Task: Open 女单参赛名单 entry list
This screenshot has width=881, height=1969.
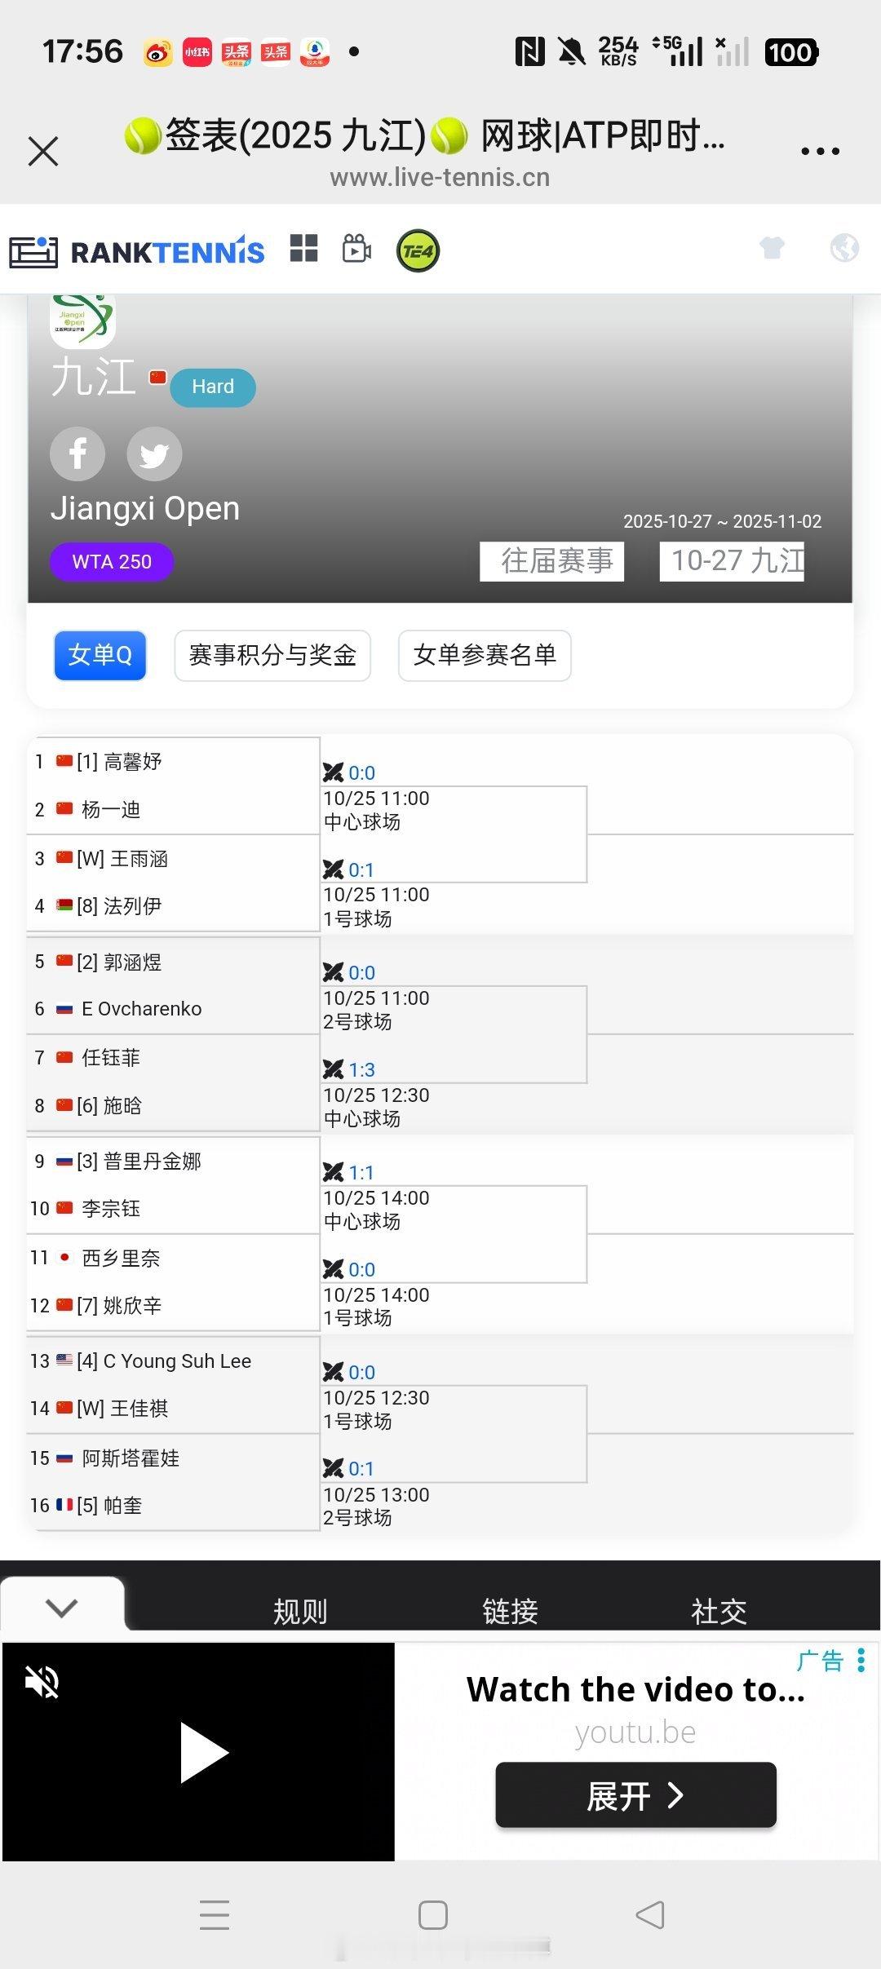Action: click(x=485, y=655)
